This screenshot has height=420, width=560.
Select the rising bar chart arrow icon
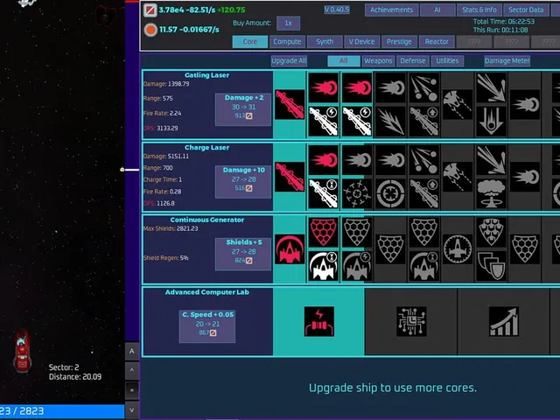click(504, 321)
